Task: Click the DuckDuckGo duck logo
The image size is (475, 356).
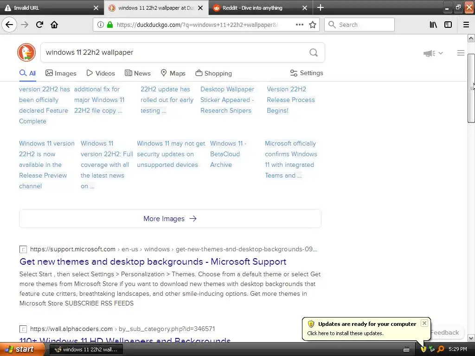Action: 26,52
